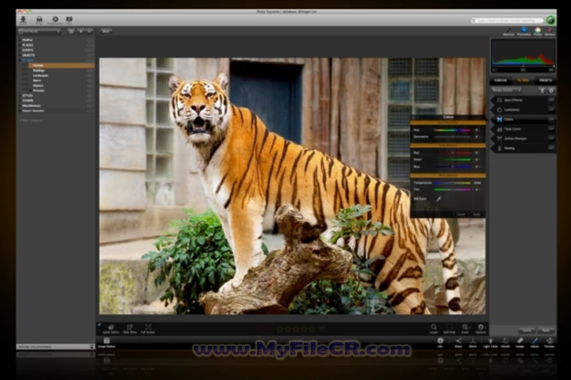
Task: Open in Picasa icon
Action: (538, 30)
